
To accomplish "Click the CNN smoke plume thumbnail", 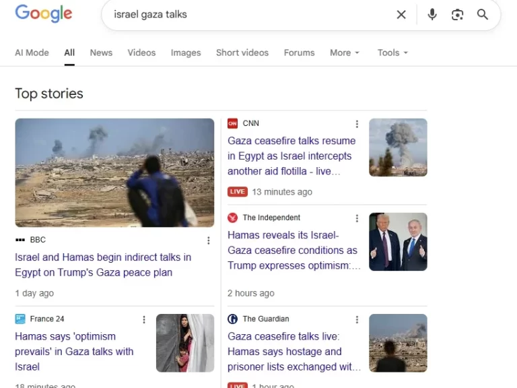I will click(x=398, y=148).
